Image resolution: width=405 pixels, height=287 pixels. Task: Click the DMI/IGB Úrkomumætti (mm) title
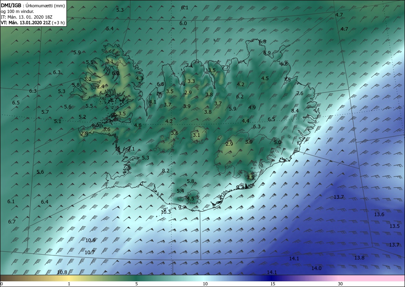(x=33, y=5)
